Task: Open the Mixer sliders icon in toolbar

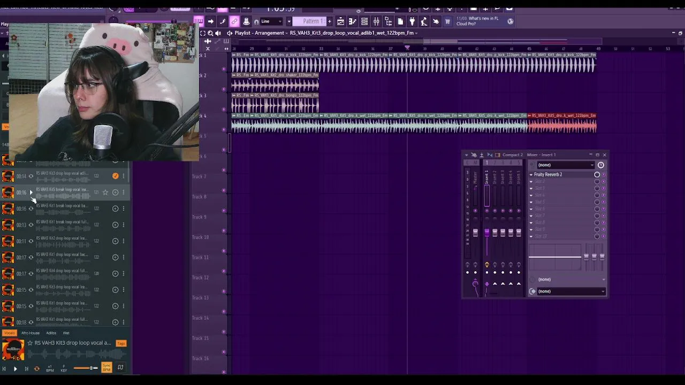Action: [376, 21]
